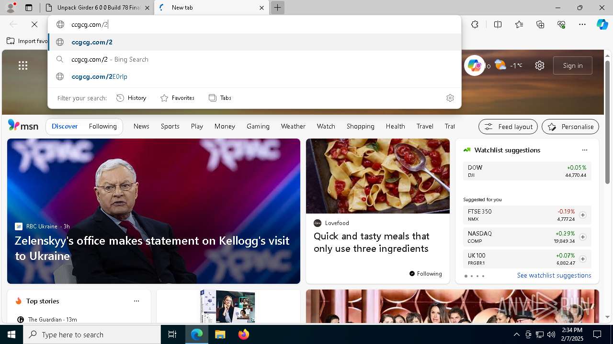Open the Feed layout options

508,127
